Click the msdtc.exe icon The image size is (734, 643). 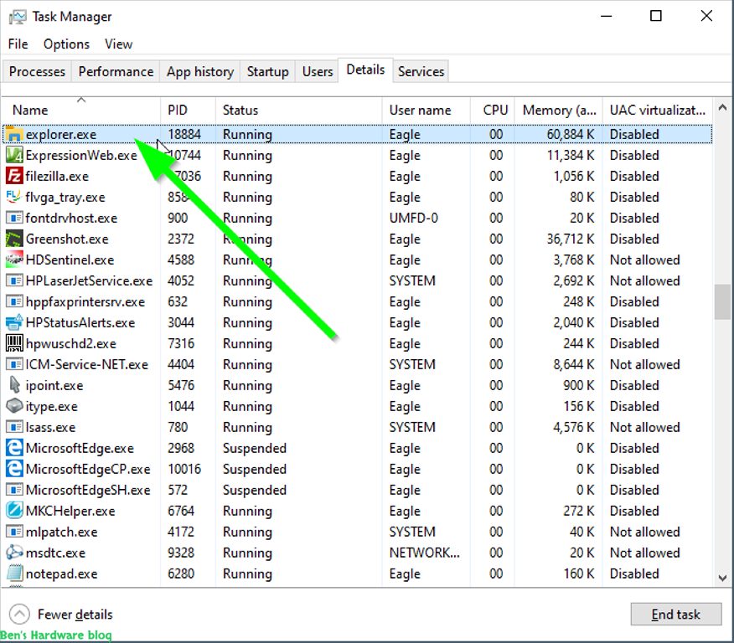tap(14, 553)
